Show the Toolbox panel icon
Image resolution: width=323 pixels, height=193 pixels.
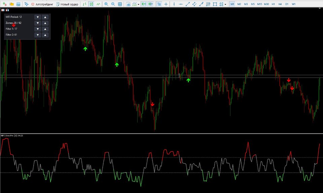[x=18, y=4]
